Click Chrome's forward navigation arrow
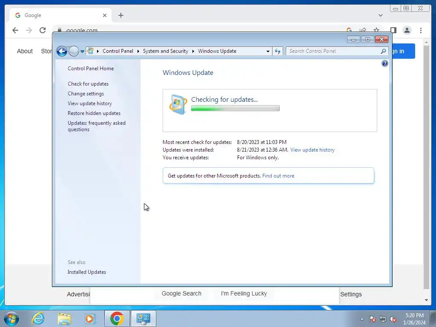436x327 pixels. tap(29, 30)
